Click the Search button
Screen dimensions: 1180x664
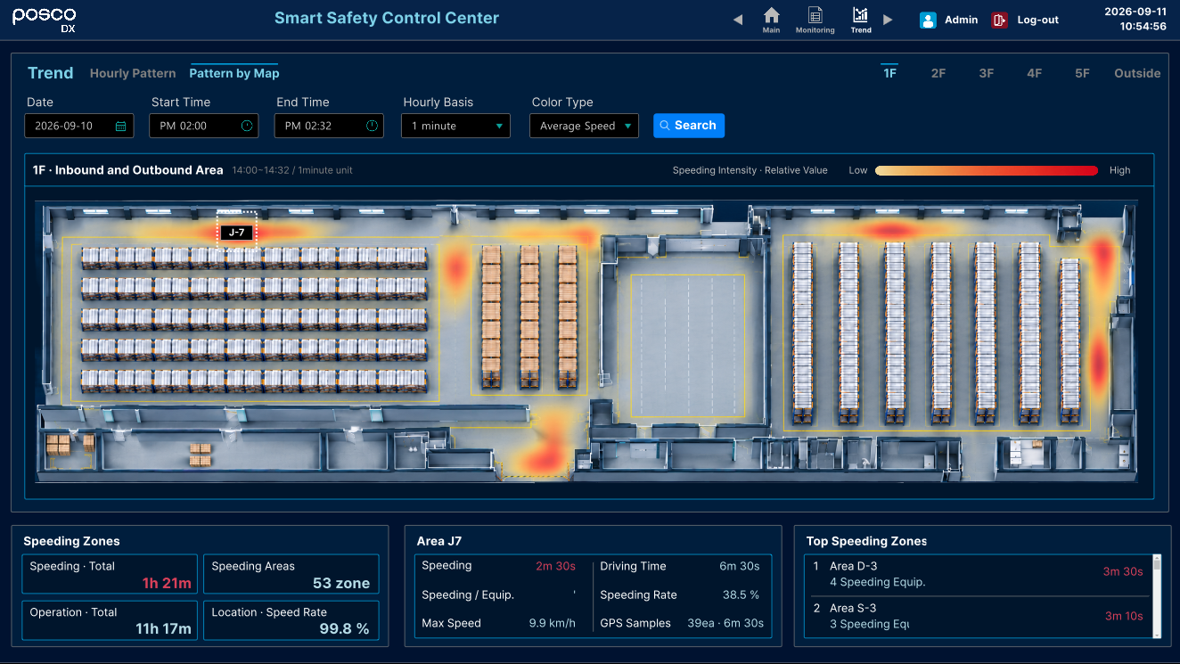689,126
